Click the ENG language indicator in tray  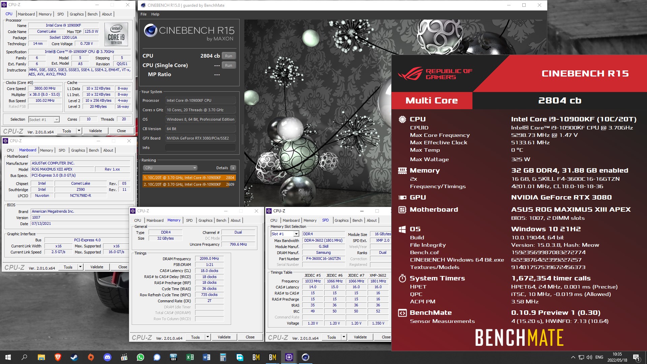tap(599, 357)
